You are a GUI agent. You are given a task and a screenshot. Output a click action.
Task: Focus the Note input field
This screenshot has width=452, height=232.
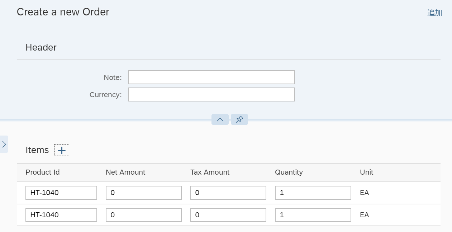[x=211, y=77]
